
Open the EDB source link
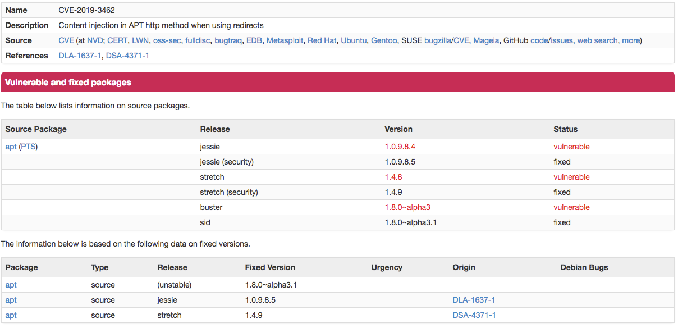[x=254, y=40]
